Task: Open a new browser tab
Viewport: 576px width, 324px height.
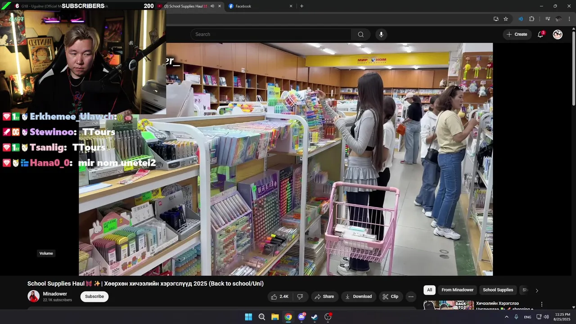Action: point(301,6)
